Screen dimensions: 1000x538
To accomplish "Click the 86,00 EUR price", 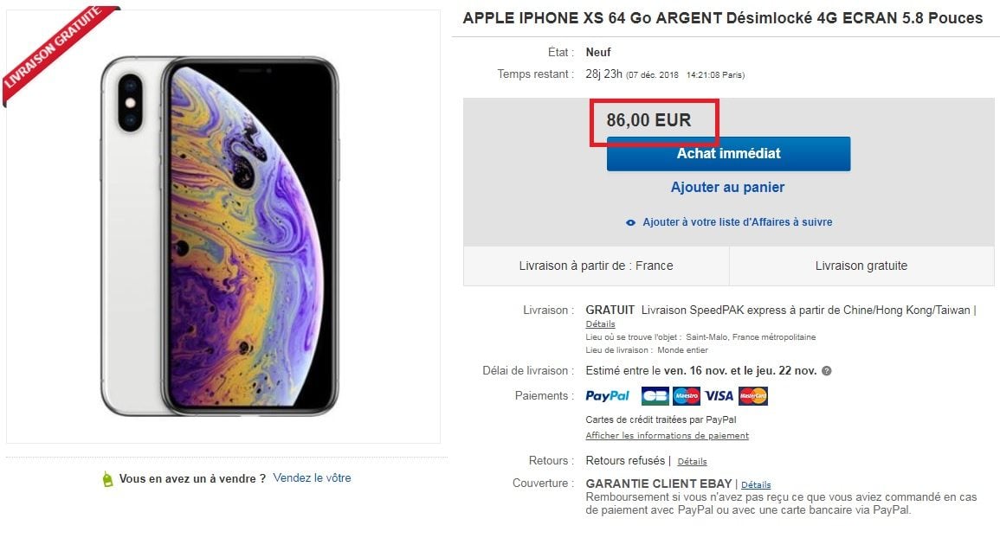I will 648,120.
